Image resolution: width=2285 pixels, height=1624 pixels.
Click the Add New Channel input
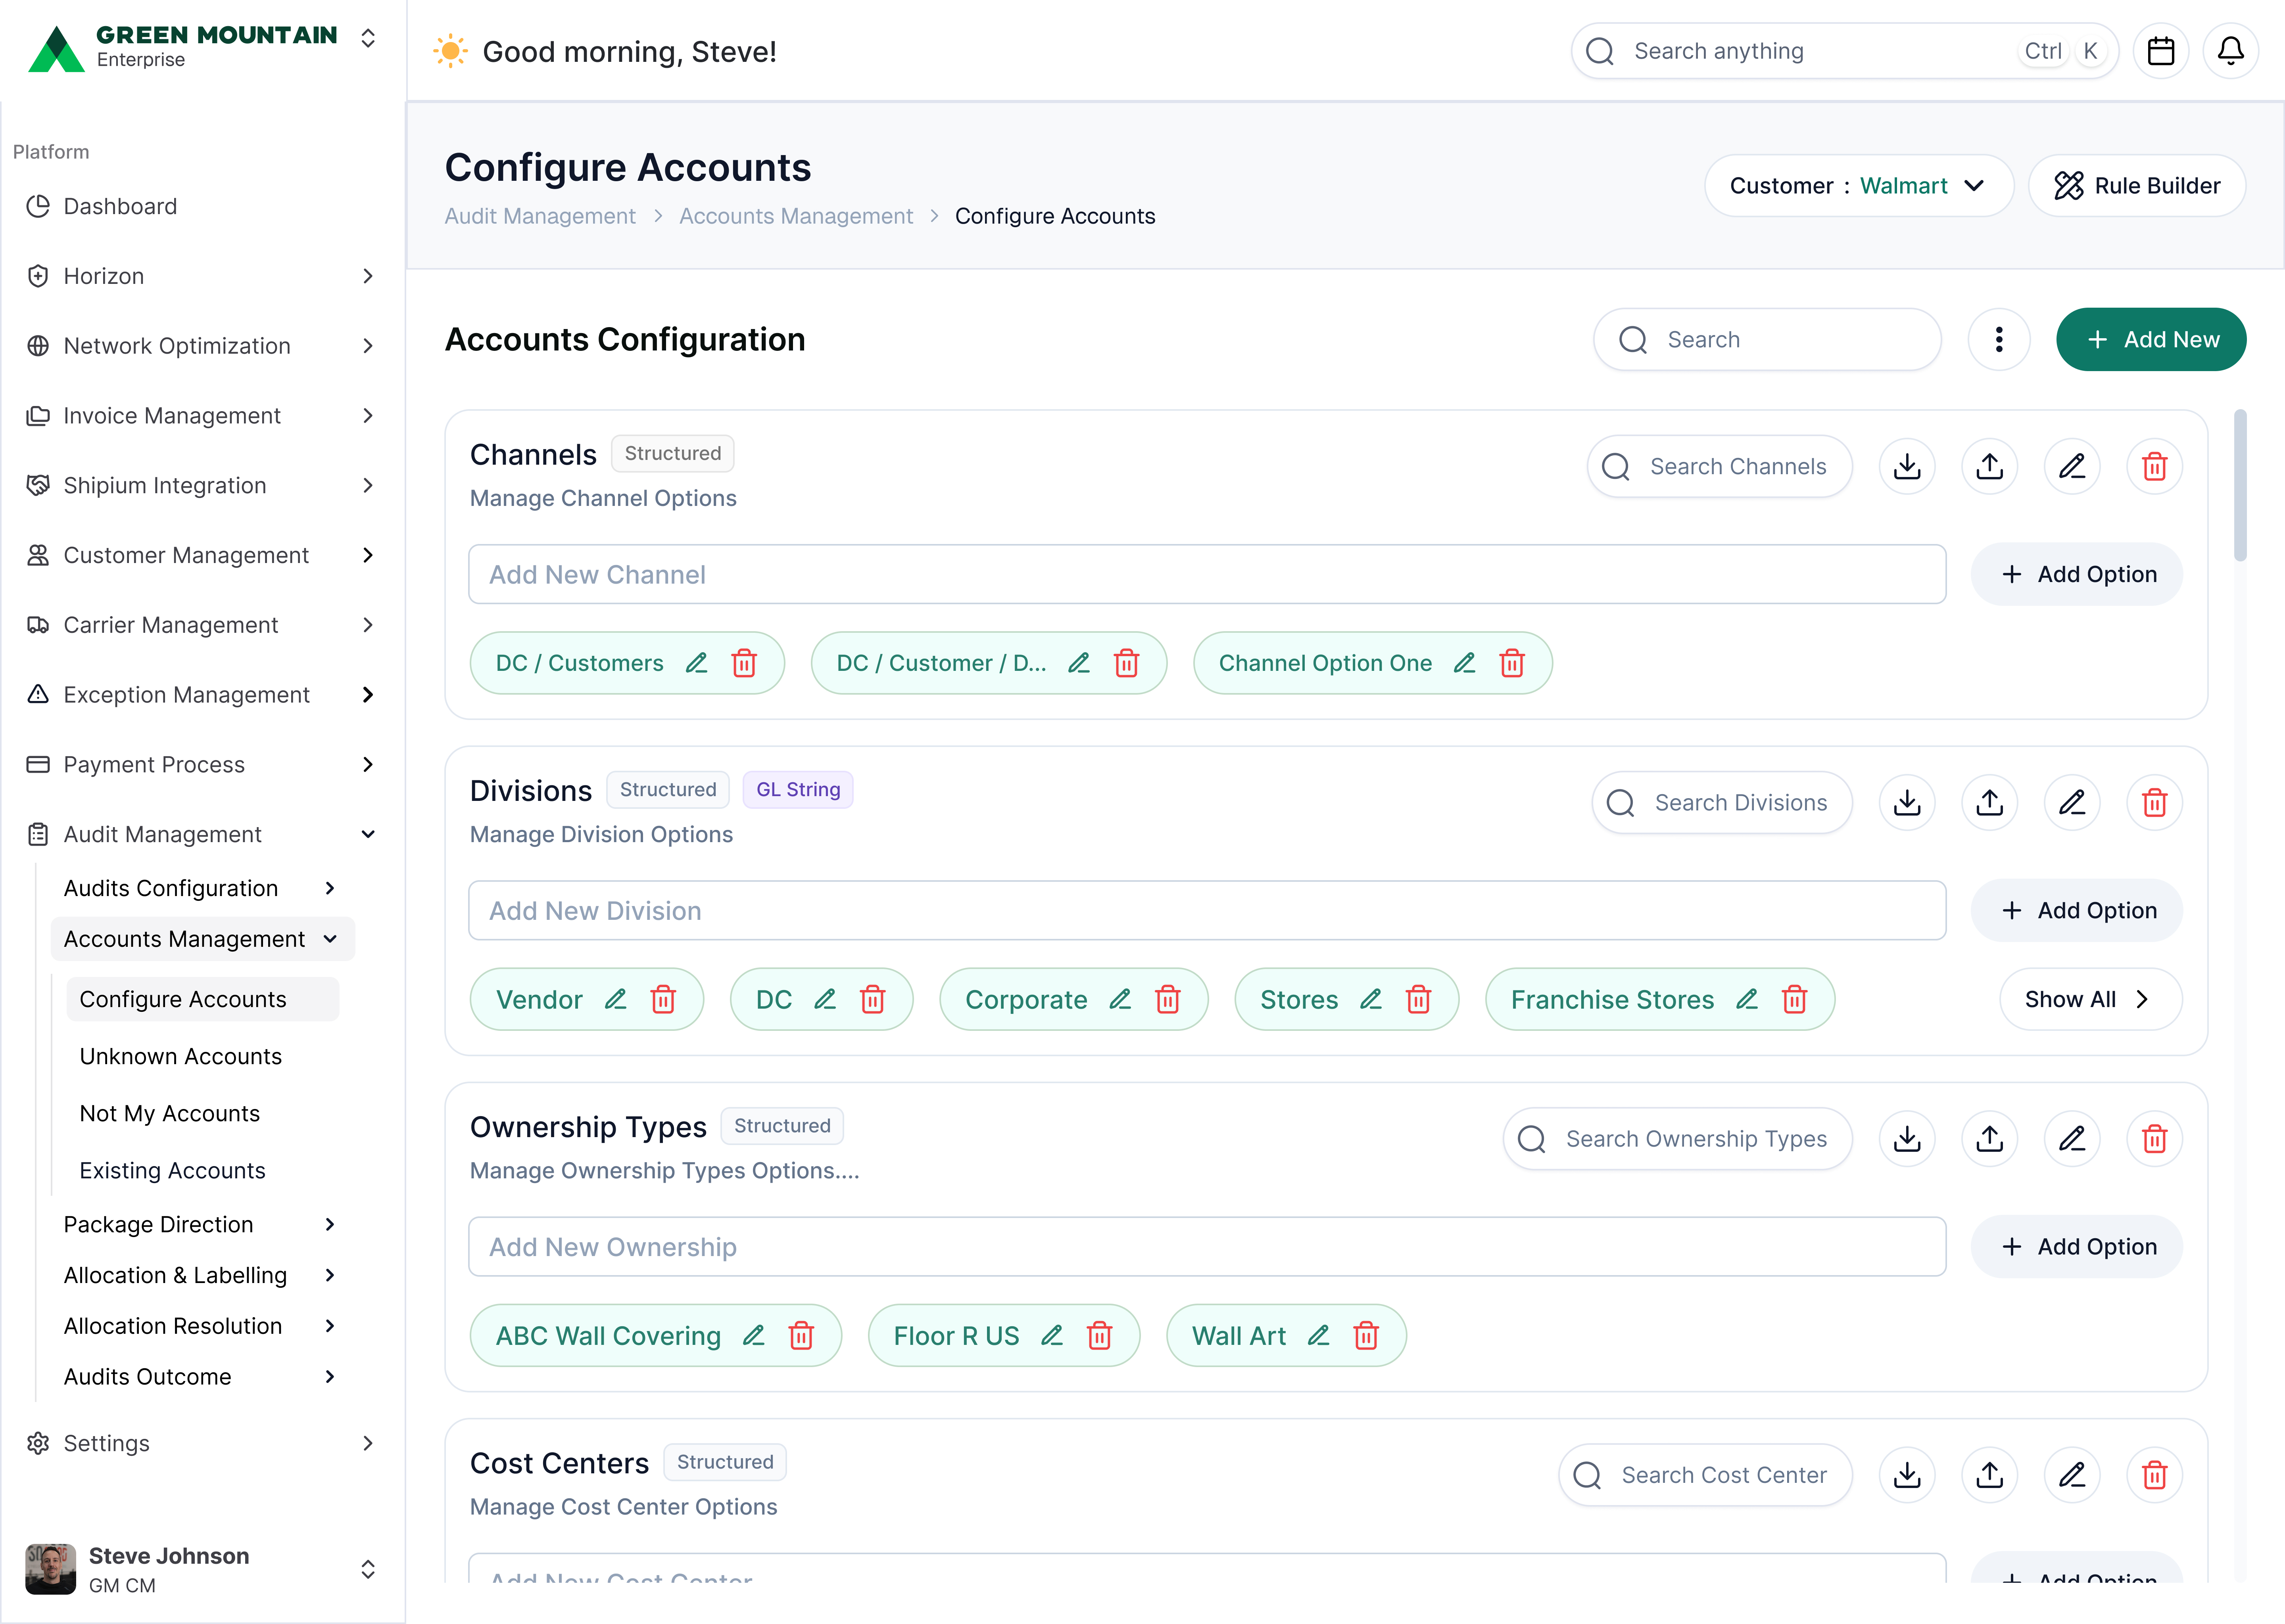[1208, 574]
